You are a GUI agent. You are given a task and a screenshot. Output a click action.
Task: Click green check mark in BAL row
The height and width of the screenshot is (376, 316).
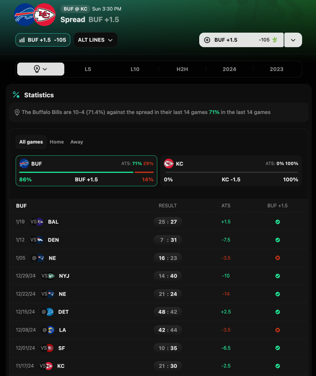[278, 222]
